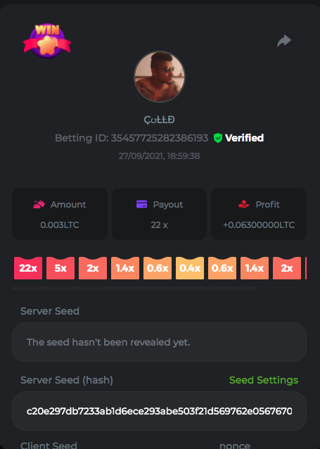
Task: Click the Betting ID number text
Action: [x=160, y=138]
